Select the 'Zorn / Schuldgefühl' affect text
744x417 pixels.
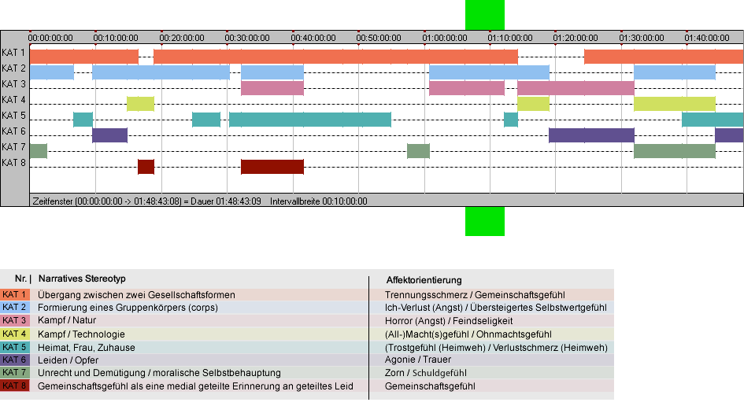tap(426, 374)
